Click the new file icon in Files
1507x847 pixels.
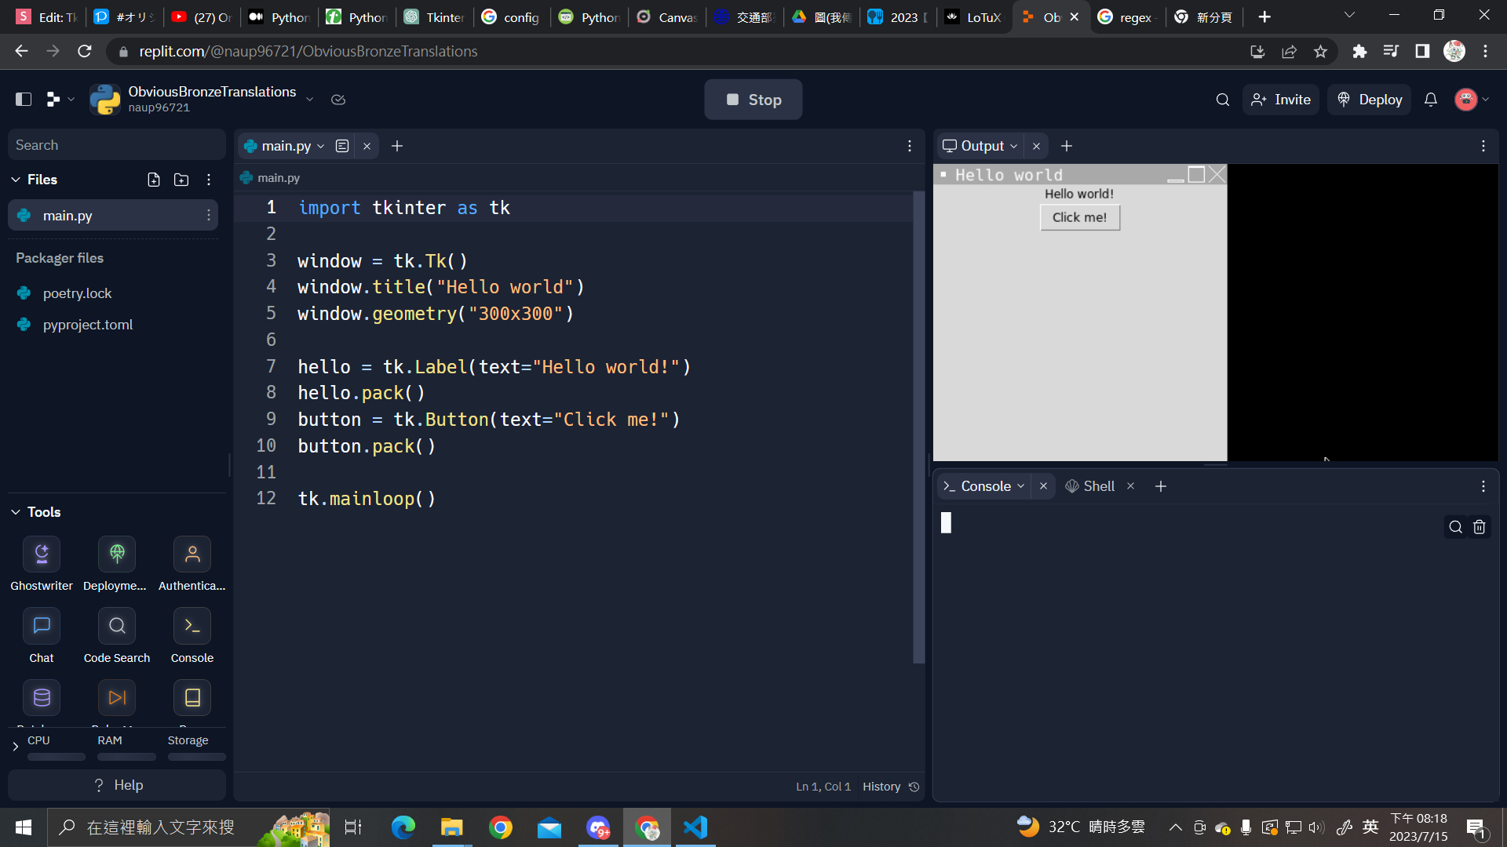pos(154,180)
